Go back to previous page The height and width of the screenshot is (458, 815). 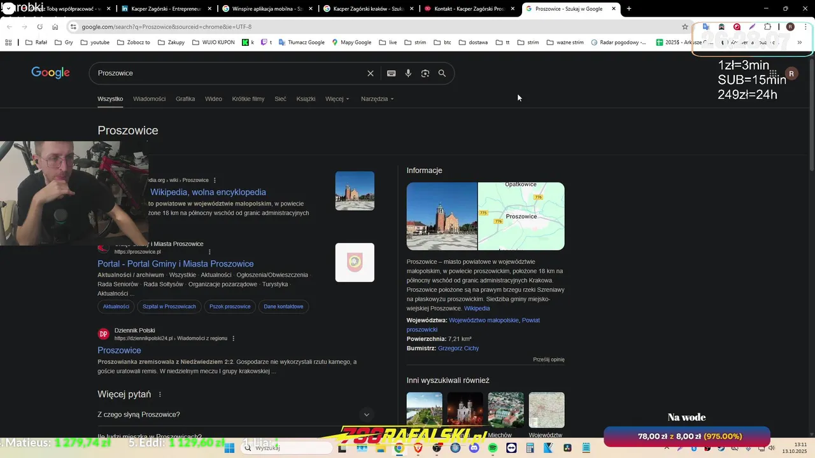click(x=9, y=27)
